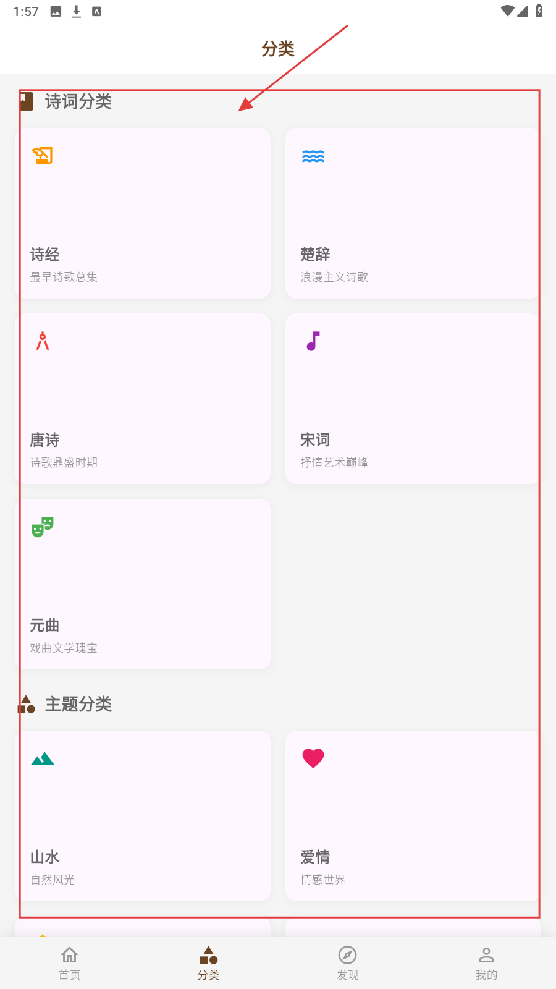The height and width of the screenshot is (989, 556).
Task: Tap the 戏曲文学瑰宝 subtitle text
Action: (64, 648)
